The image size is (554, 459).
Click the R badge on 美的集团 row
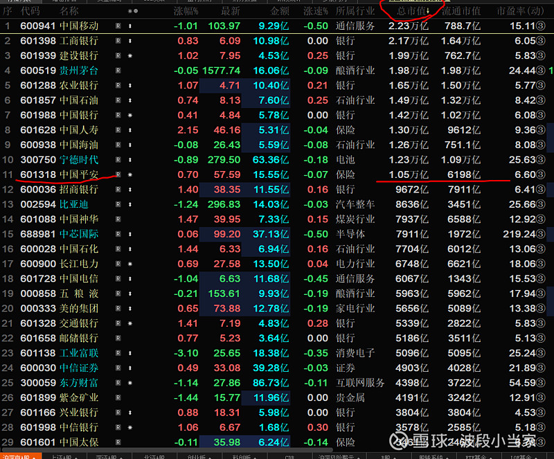(x=118, y=309)
